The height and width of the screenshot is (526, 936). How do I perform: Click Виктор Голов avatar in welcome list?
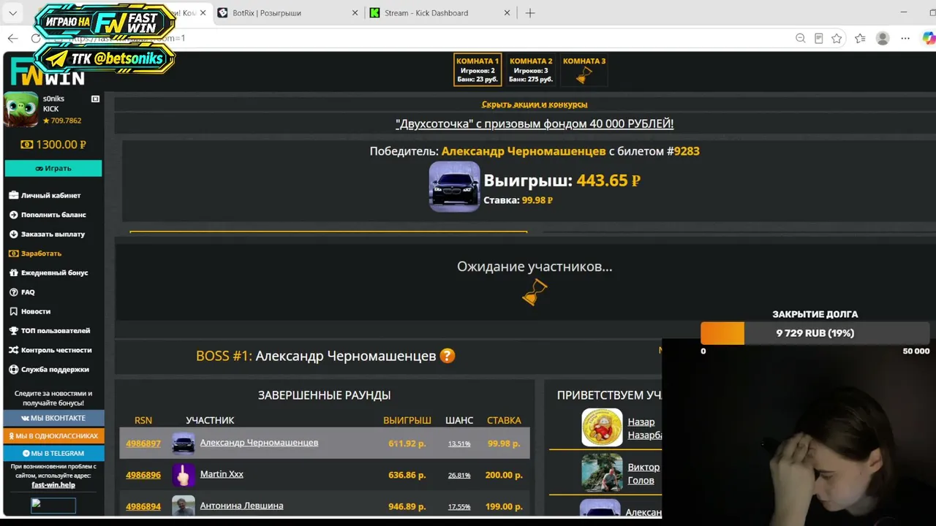click(602, 473)
